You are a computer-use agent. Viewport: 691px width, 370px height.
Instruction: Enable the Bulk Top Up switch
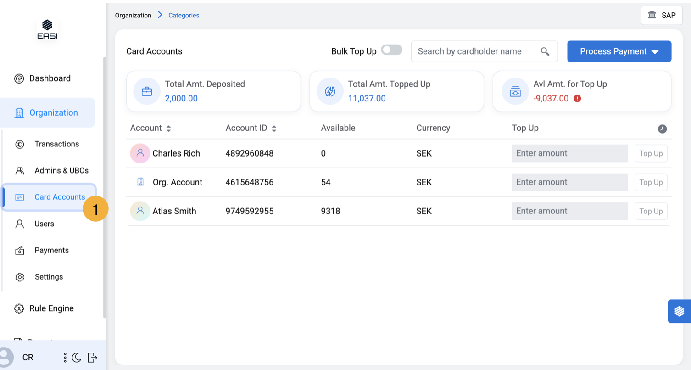[x=391, y=50]
